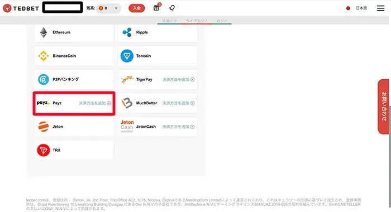391x212 pixels.
Task: Switch to the ライブカジノ tab
Action: click(196, 21)
